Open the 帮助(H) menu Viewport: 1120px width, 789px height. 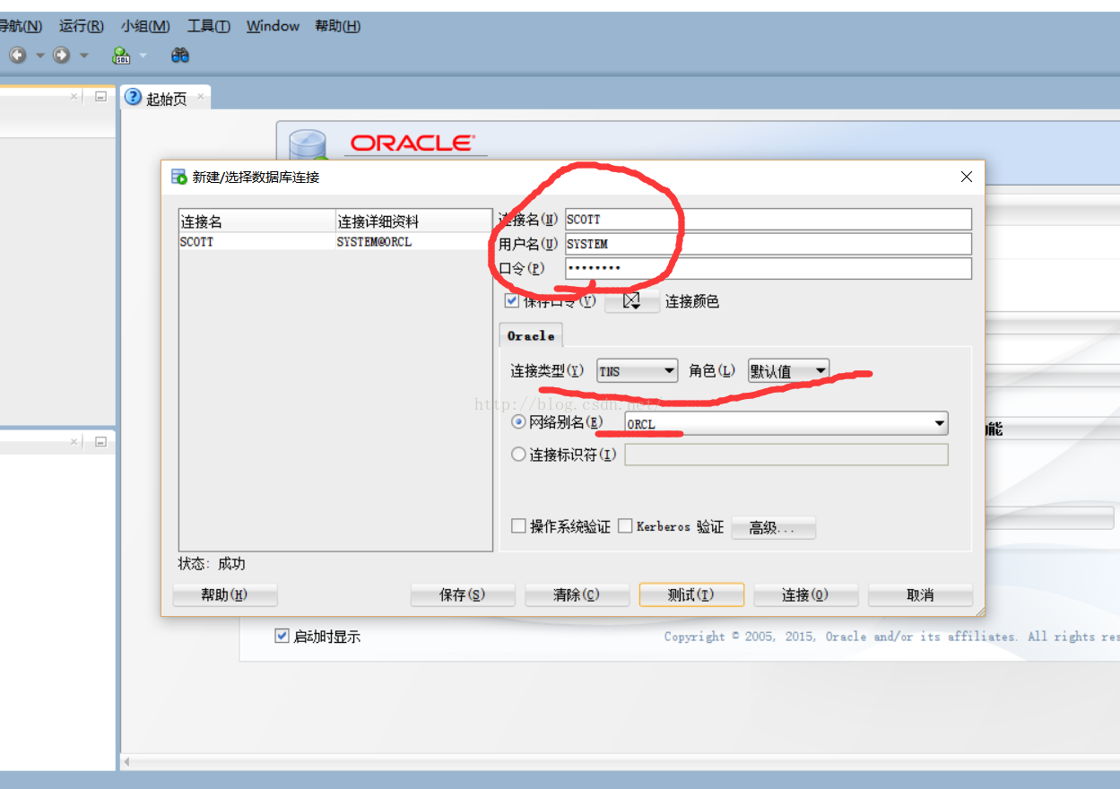(337, 26)
